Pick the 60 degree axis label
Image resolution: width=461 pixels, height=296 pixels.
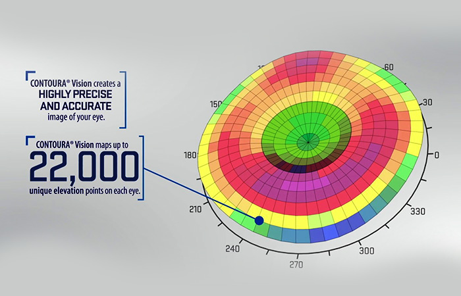[389, 67]
